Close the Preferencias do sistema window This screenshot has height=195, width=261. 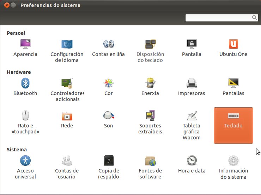(7, 5)
